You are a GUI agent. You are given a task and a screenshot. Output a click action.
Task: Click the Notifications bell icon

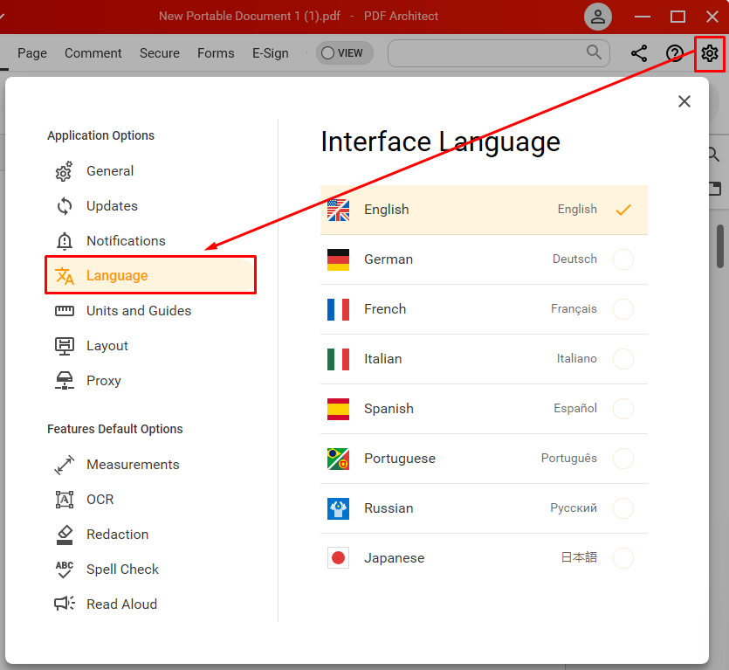pyautogui.click(x=64, y=241)
